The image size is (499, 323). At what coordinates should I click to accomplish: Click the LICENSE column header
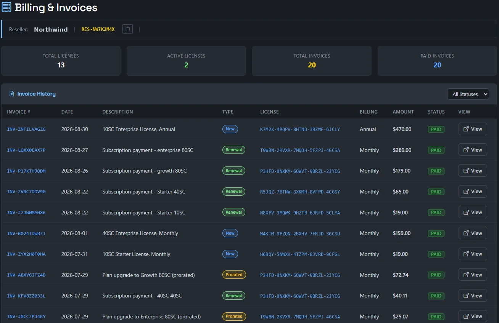[x=269, y=112]
